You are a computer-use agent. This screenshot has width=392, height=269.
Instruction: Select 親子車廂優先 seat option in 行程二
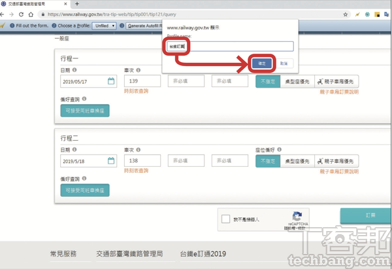coord(336,161)
